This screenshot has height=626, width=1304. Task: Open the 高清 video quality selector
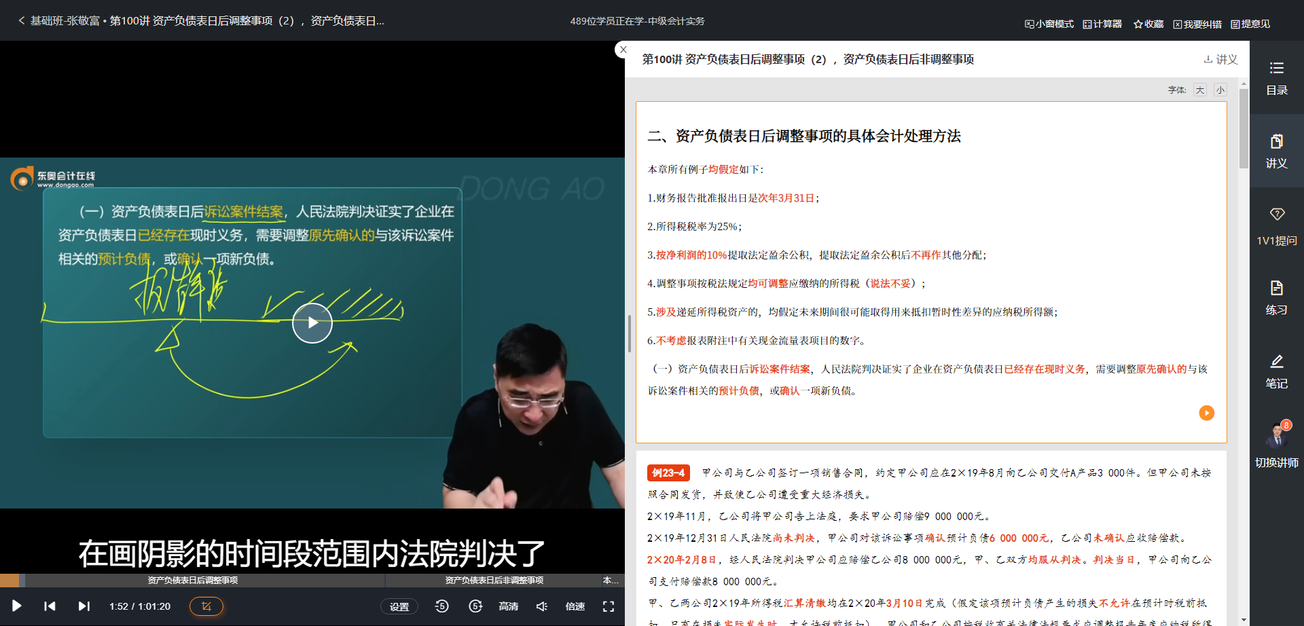point(508,606)
